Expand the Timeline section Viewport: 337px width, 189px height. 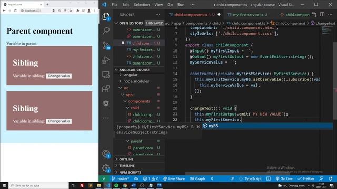[126, 166]
